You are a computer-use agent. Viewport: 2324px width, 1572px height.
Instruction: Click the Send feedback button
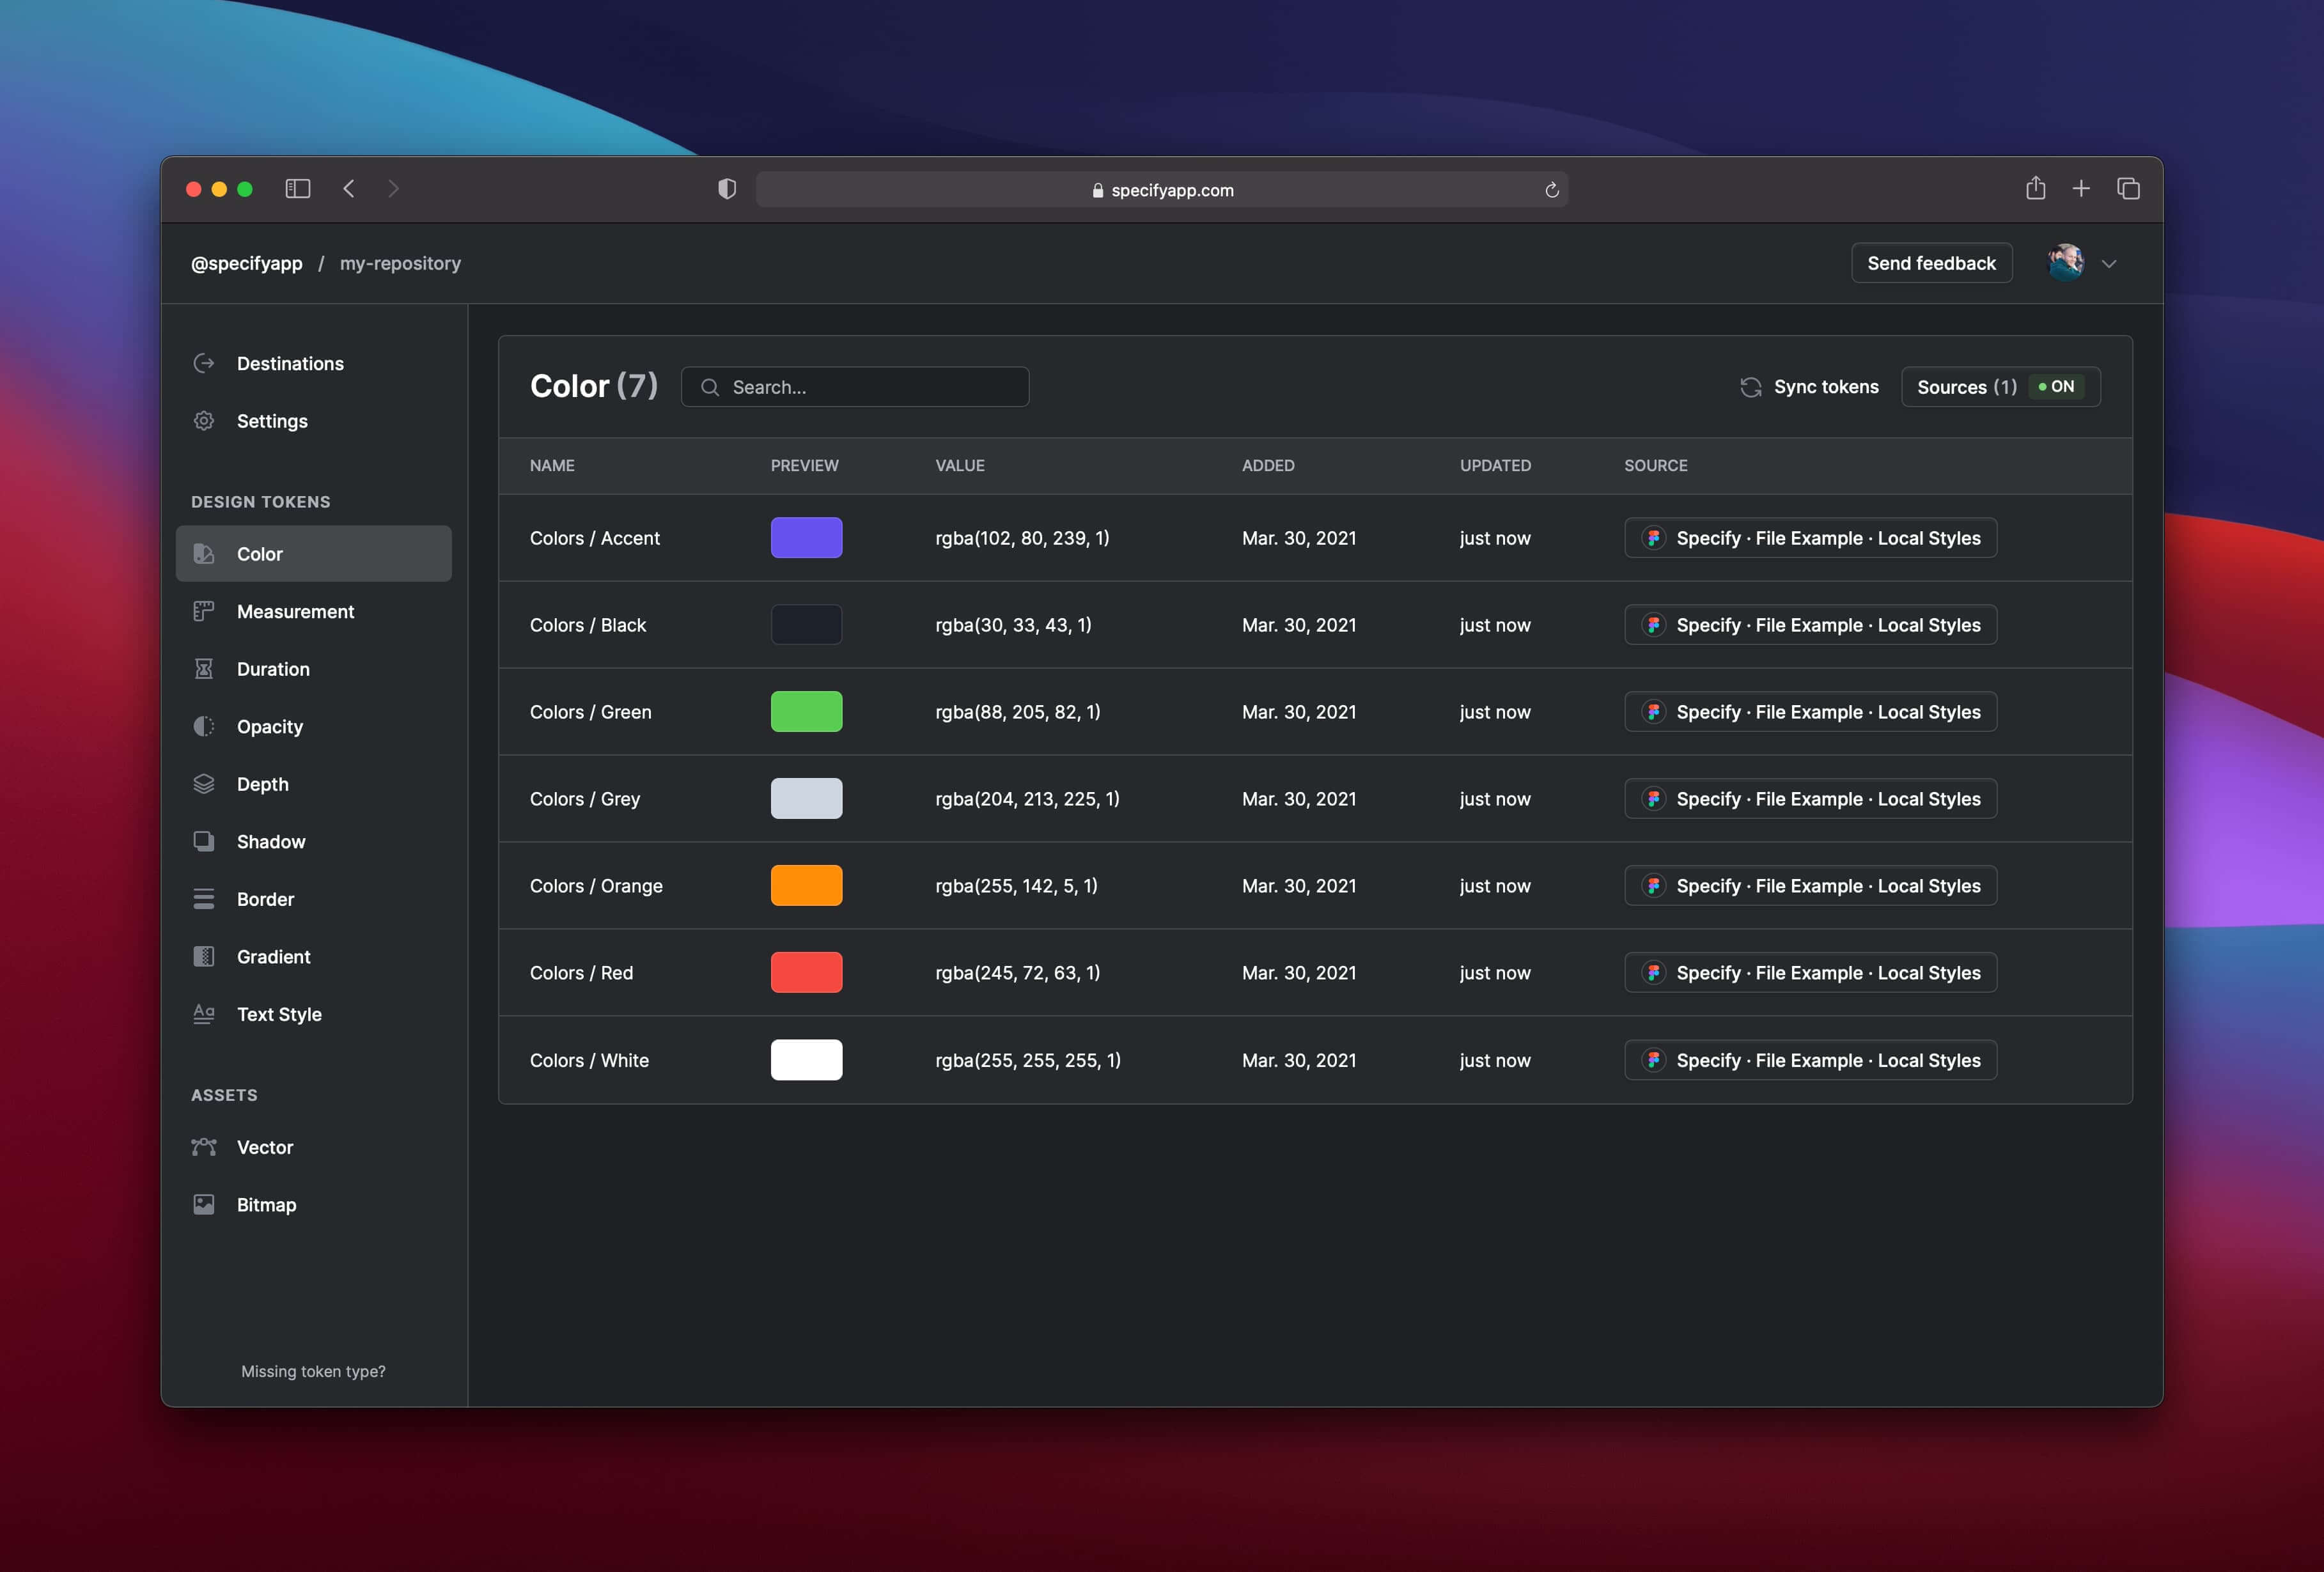click(x=1930, y=262)
